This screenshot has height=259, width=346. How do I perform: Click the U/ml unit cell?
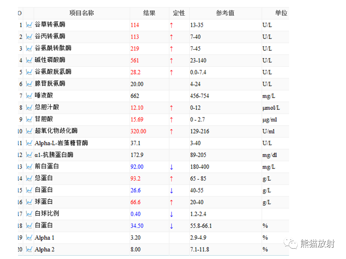click(269, 131)
